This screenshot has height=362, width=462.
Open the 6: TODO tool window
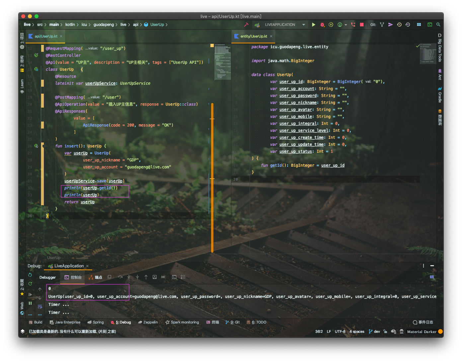click(257, 322)
